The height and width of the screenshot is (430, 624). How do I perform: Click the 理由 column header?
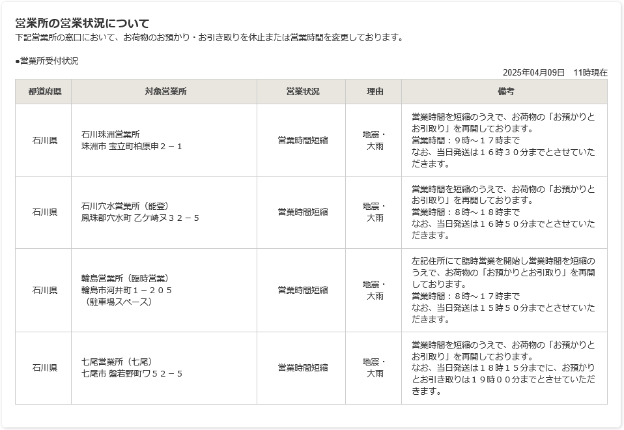[x=375, y=92]
